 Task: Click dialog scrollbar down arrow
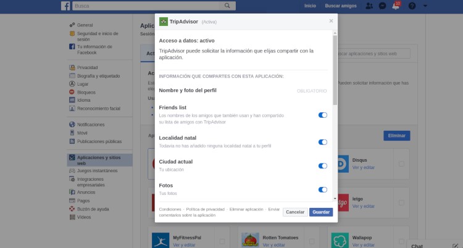[x=335, y=199]
